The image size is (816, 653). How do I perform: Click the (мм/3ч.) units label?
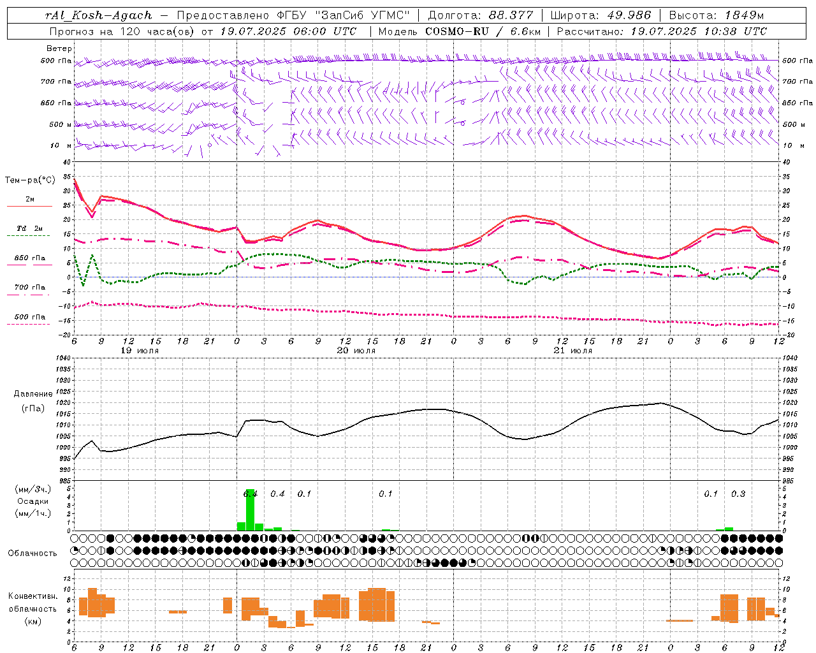click(33, 489)
